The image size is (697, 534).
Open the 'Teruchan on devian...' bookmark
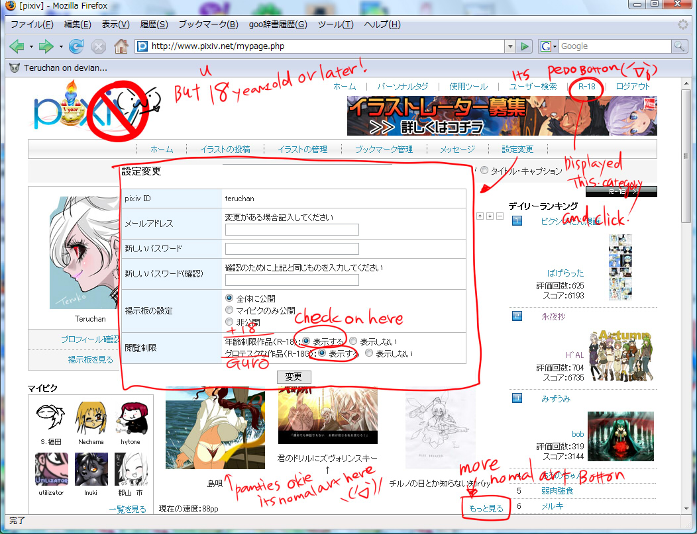tap(58, 67)
